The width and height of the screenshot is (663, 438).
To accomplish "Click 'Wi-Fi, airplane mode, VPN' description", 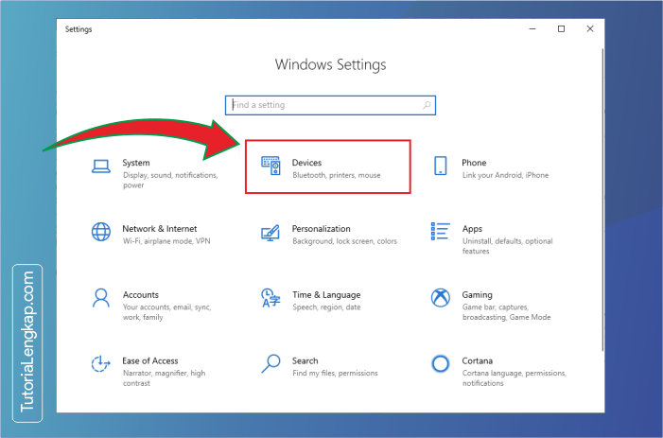I will coord(166,241).
